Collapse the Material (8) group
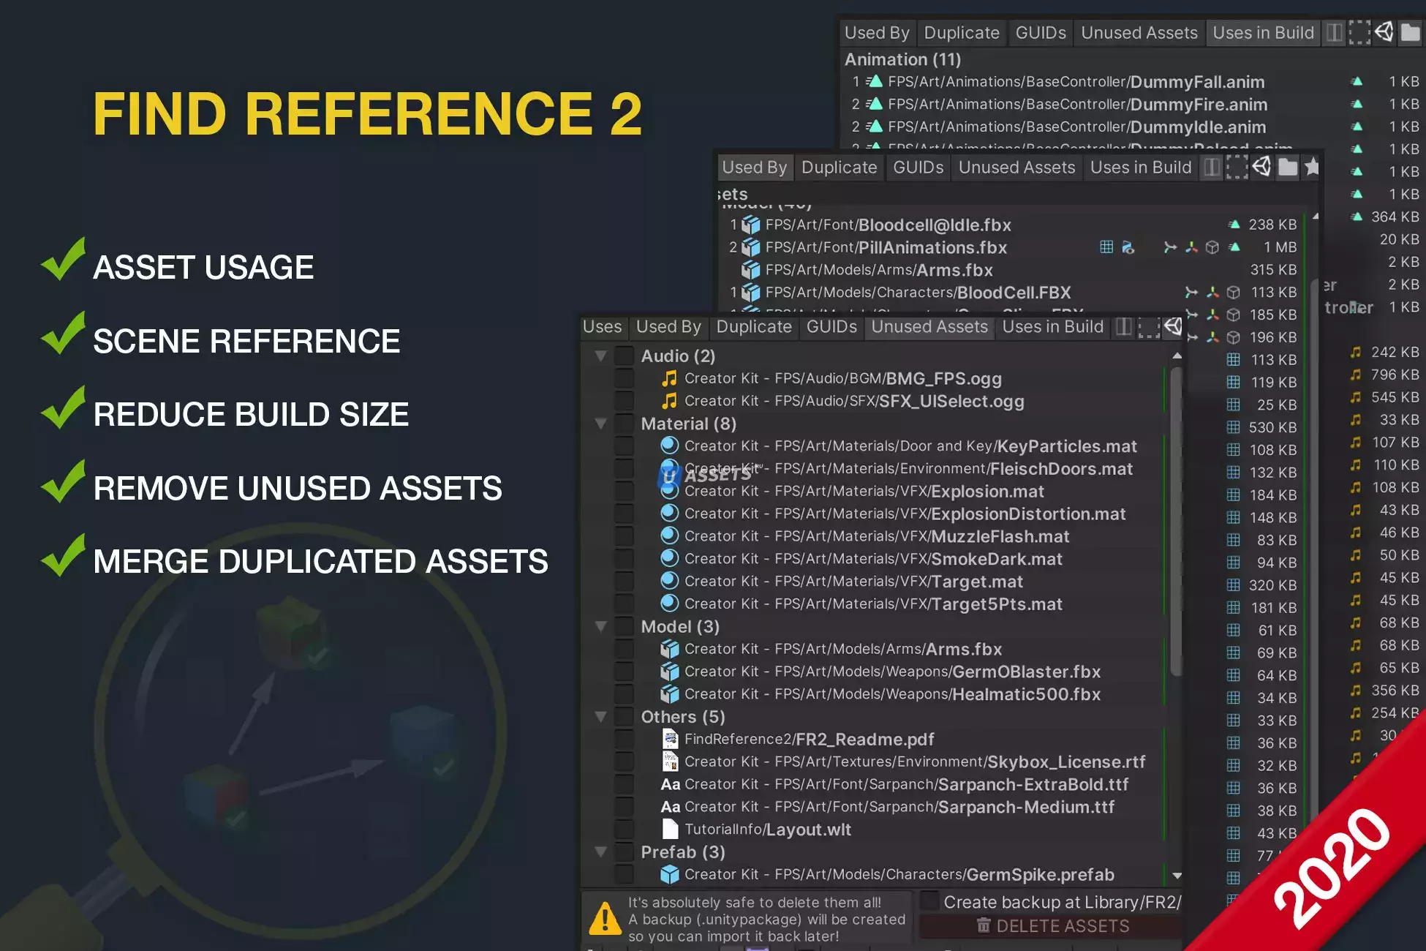 [x=601, y=424]
